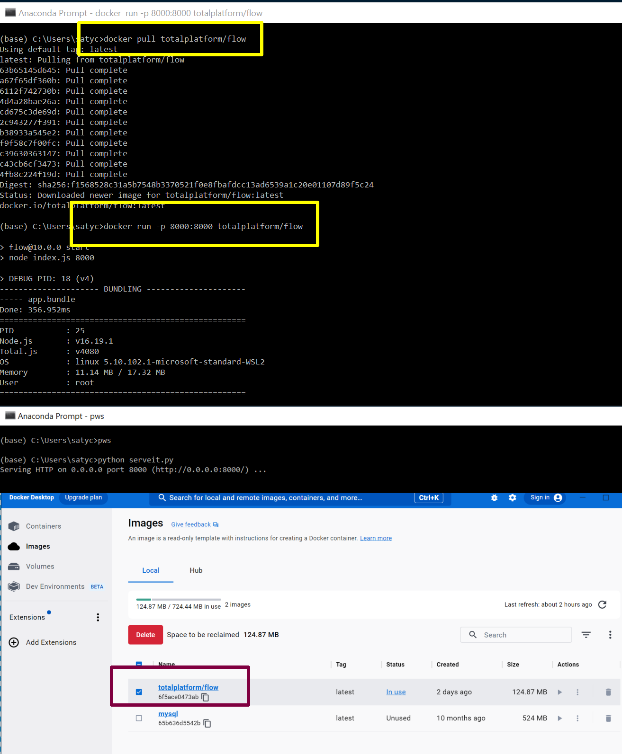Click the Extensions label
The image size is (622, 754).
(27, 617)
